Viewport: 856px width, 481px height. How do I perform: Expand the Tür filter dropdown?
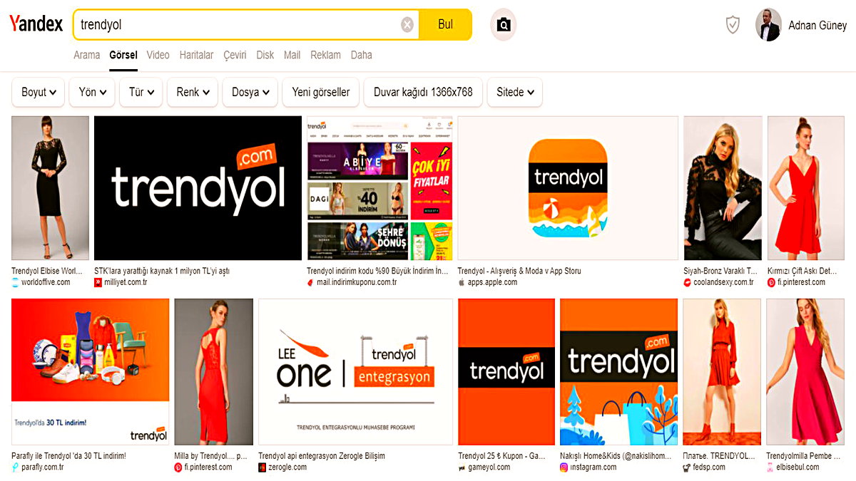pos(141,92)
